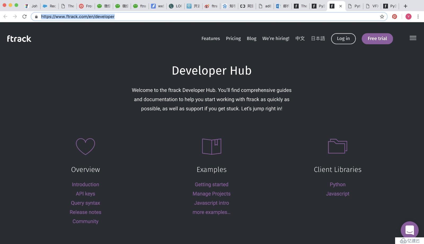Open the Getting started example
424x244 pixels.
(x=211, y=184)
